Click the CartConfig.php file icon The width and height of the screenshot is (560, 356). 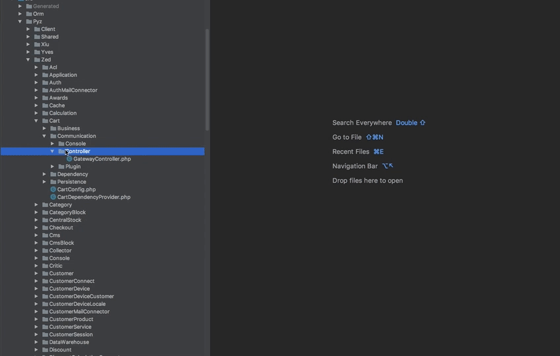pyautogui.click(x=53, y=189)
